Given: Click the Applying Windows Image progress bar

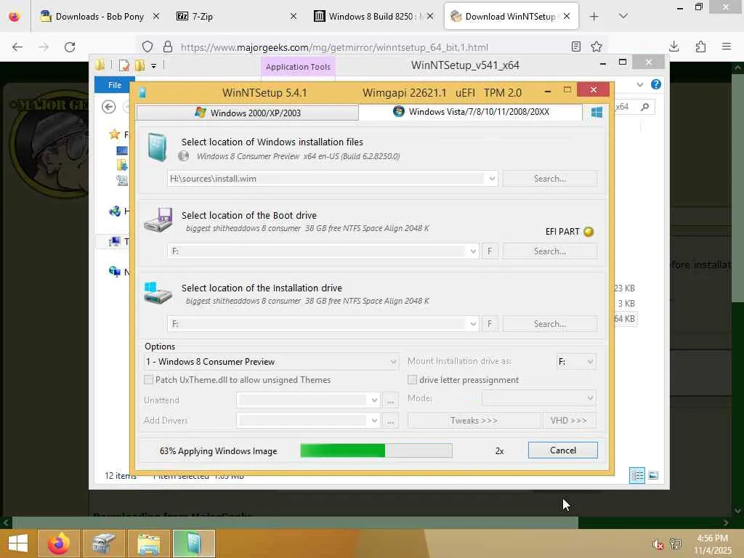Looking at the screenshot, I should point(376,450).
